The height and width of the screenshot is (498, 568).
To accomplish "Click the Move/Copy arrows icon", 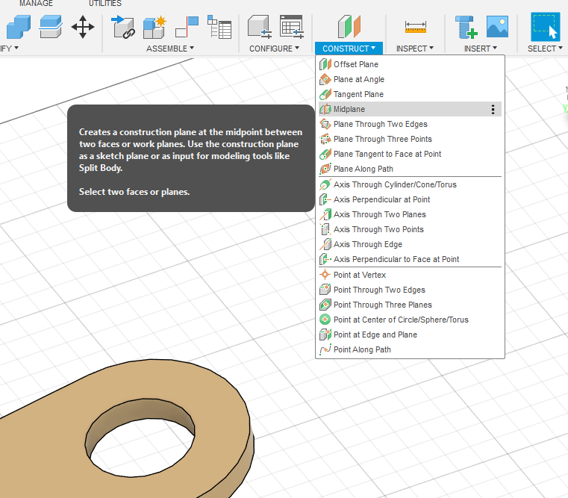I will 82,28.
